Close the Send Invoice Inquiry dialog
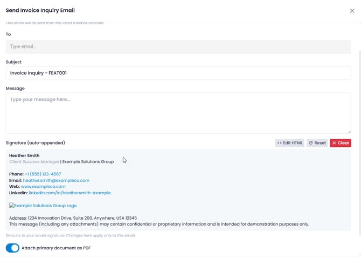Image resolution: width=361 pixels, height=258 pixels. 352,10
